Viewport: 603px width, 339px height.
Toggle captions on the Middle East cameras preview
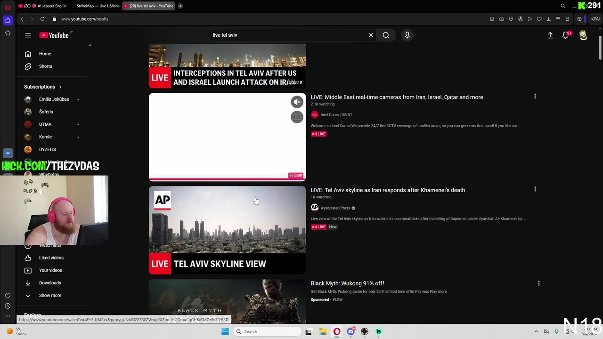point(297,117)
